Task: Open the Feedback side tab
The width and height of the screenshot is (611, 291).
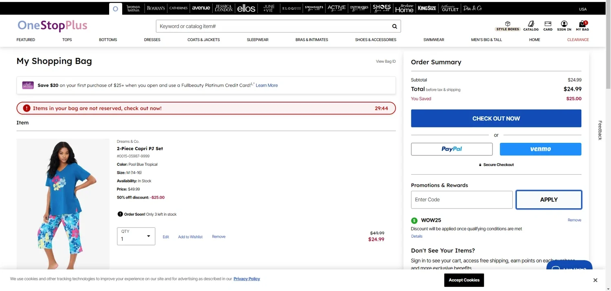Action: point(600,130)
